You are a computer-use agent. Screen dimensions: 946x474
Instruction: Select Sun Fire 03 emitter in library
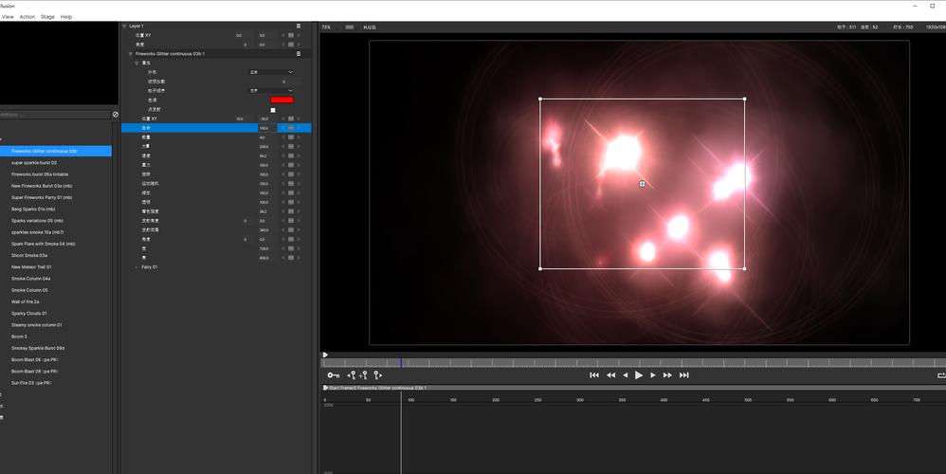[x=31, y=383]
